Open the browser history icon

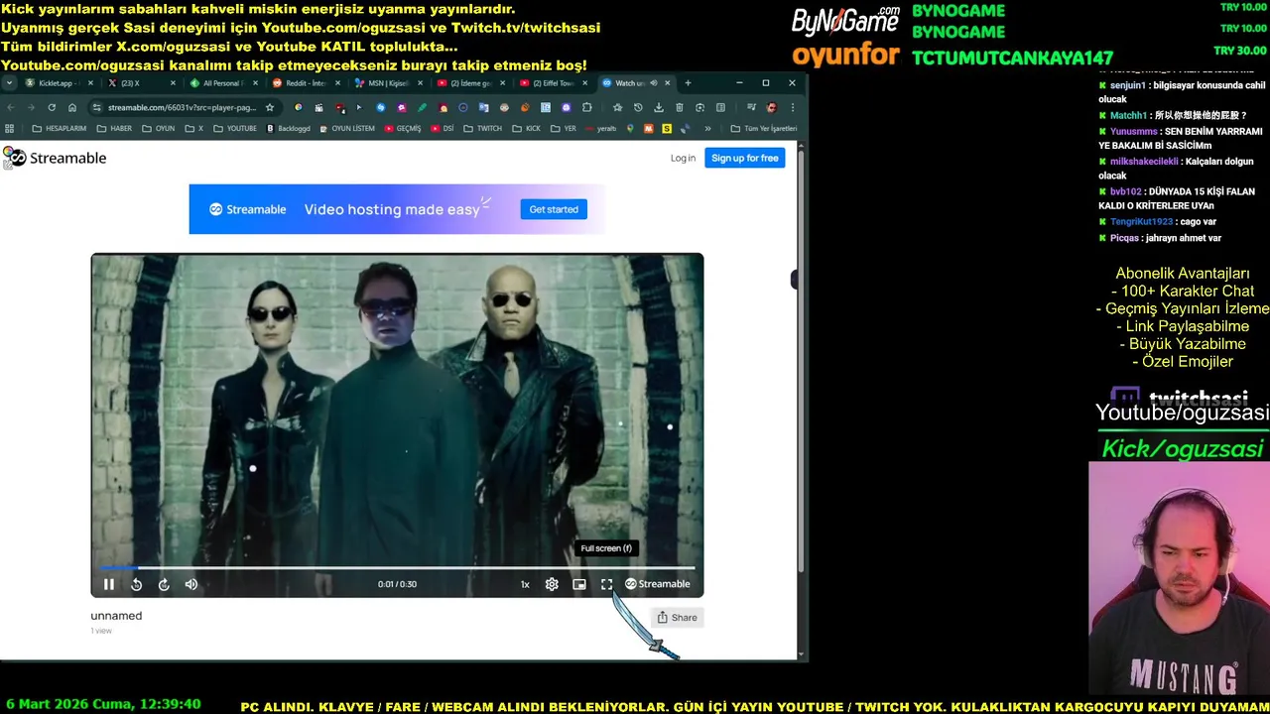tap(638, 107)
